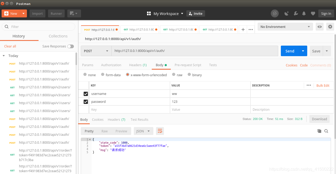The image size is (336, 174).
Task: Switch response view to Raw
Action: click(x=105, y=131)
